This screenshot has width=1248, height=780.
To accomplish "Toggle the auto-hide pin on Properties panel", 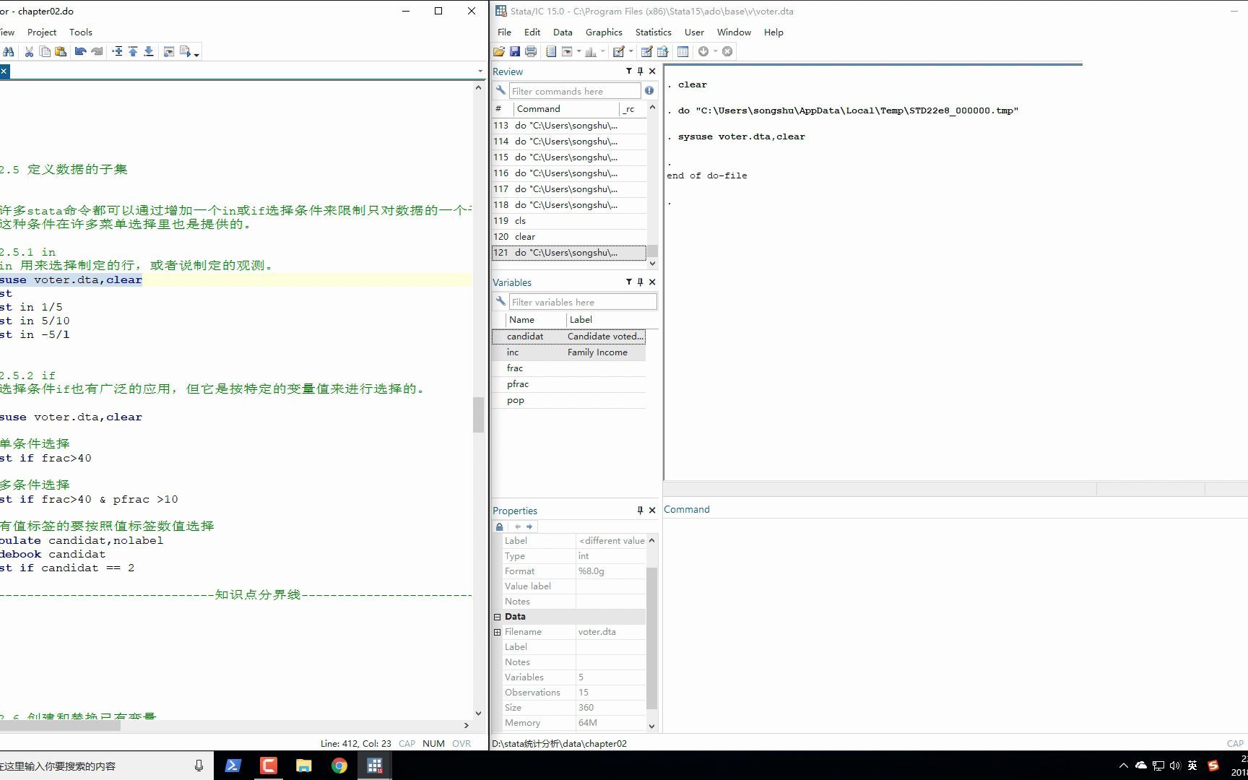I will (x=640, y=510).
